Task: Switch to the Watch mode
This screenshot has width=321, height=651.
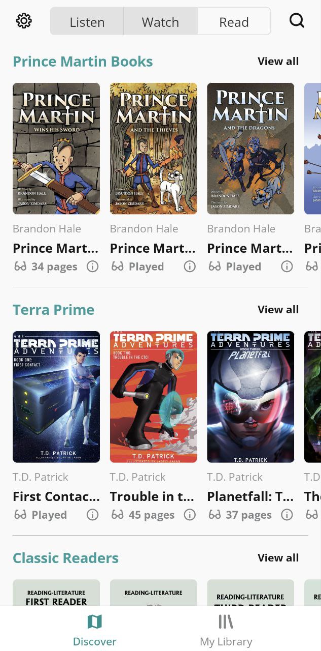Action: click(x=160, y=22)
